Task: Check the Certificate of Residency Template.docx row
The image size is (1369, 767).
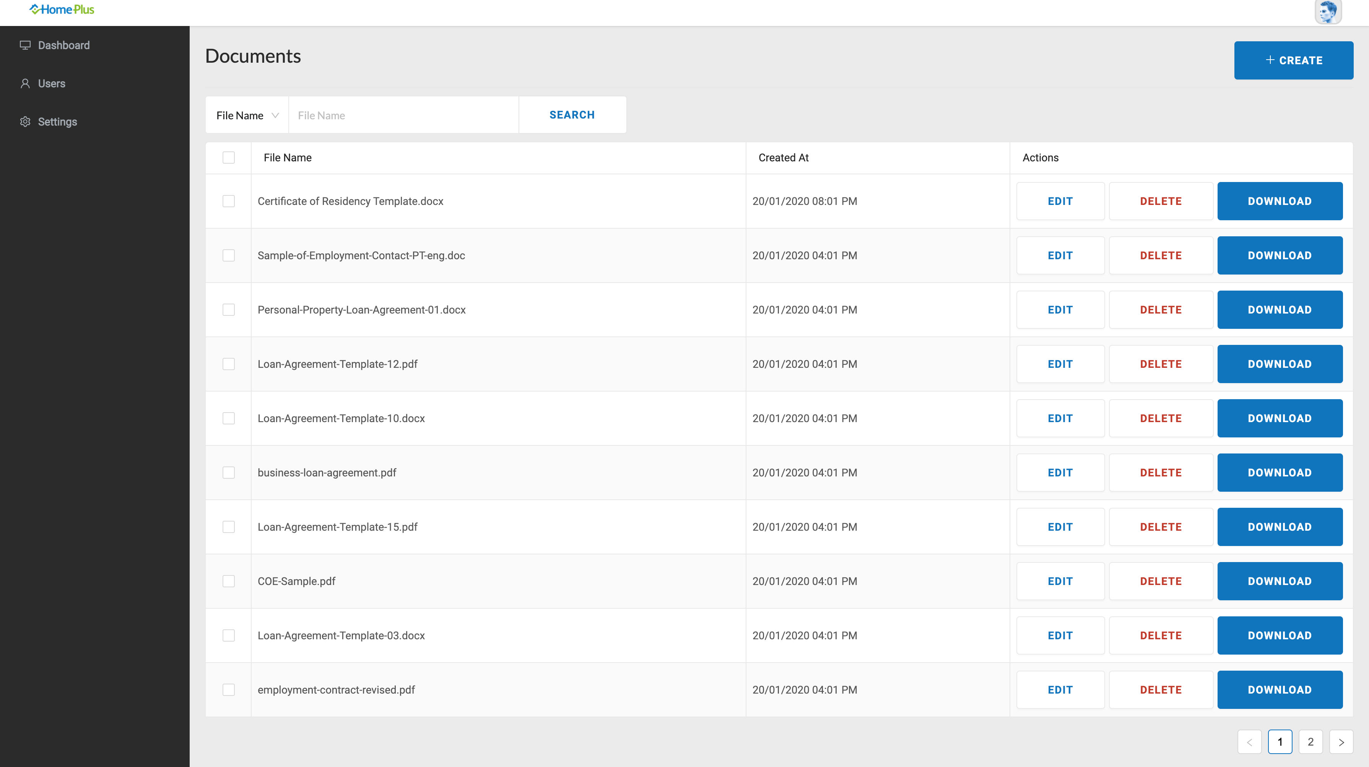Action: click(x=229, y=201)
